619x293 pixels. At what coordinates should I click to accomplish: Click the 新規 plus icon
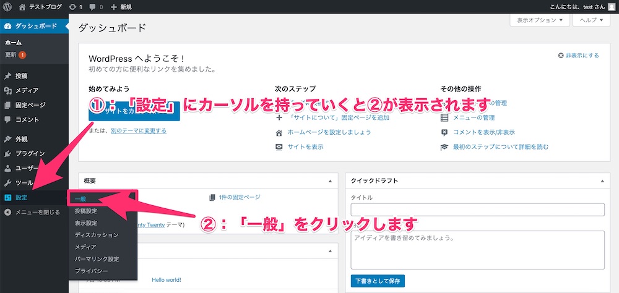coord(114,7)
